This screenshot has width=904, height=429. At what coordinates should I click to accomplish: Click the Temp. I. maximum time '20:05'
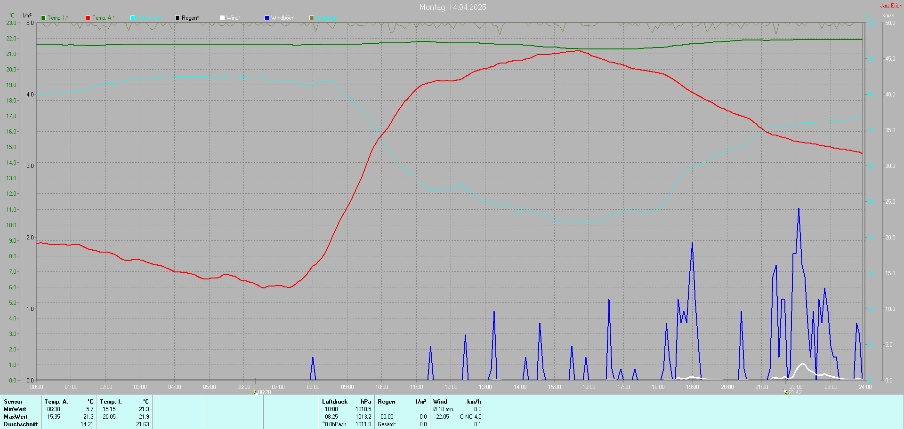[109, 417]
